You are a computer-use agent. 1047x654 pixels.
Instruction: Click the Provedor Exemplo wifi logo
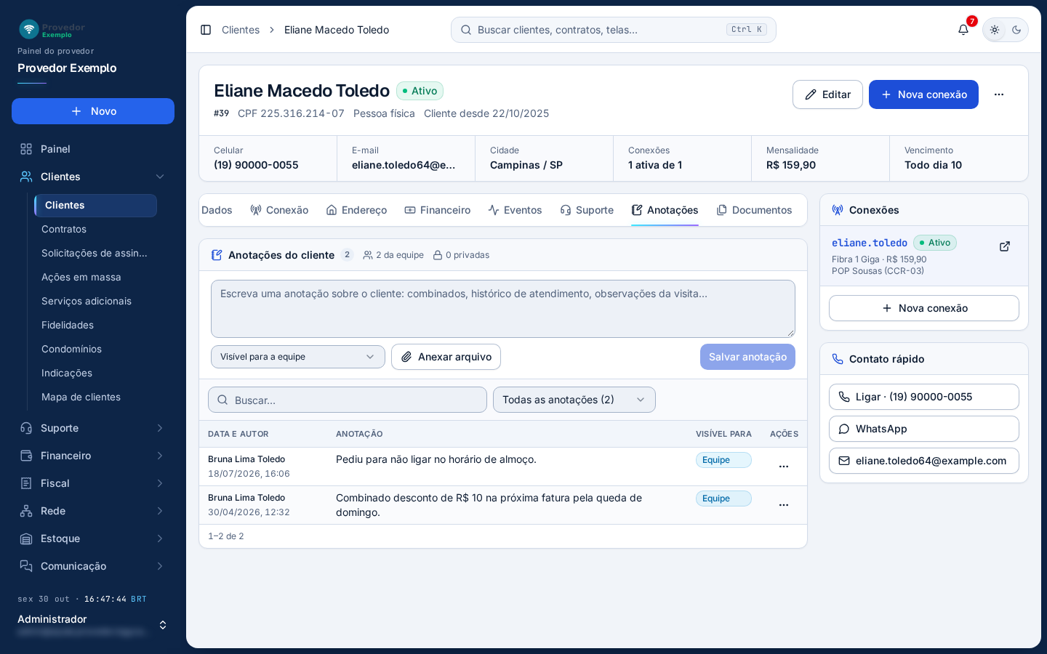(x=29, y=29)
